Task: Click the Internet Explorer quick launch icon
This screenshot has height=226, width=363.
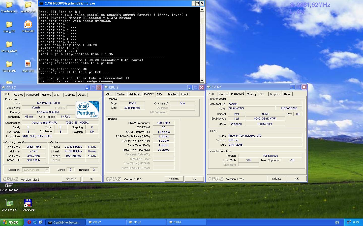Action: [35, 222]
